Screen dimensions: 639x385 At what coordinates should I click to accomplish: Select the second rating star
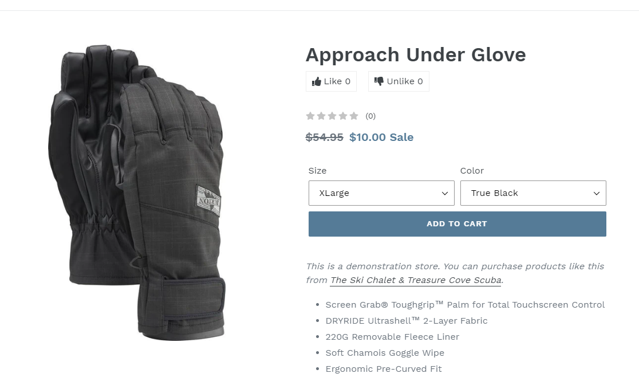coord(321,116)
